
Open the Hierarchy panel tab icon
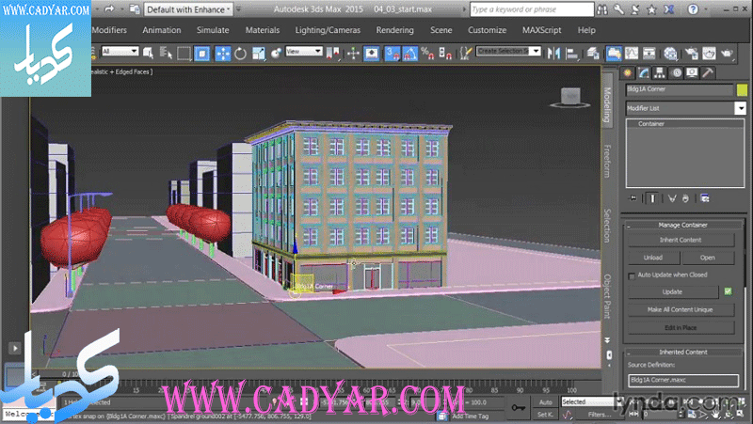coord(660,72)
